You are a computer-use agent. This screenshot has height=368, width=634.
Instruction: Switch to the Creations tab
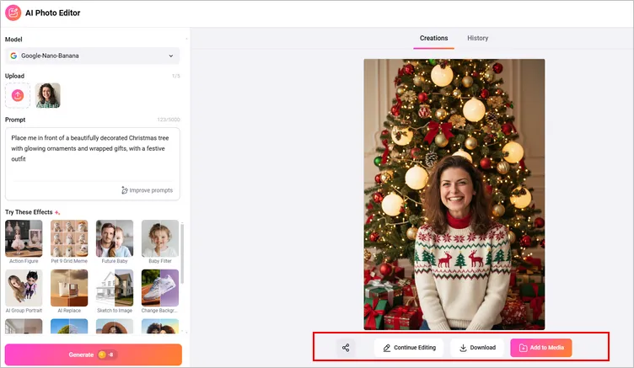pos(433,38)
